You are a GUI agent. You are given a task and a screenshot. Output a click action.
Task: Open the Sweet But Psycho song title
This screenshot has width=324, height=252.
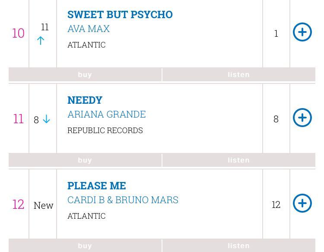[x=120, y=14]
